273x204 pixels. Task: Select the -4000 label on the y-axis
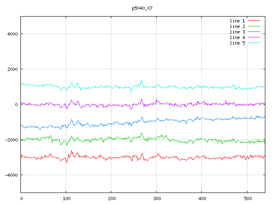pos(10,175)
